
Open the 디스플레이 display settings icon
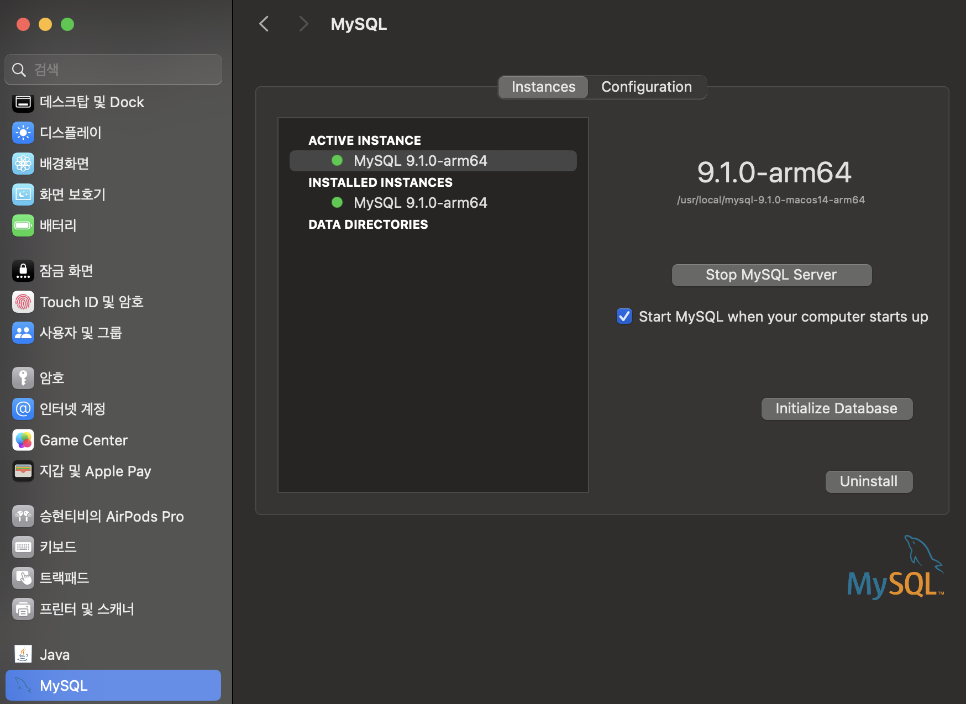pos(23,133)
